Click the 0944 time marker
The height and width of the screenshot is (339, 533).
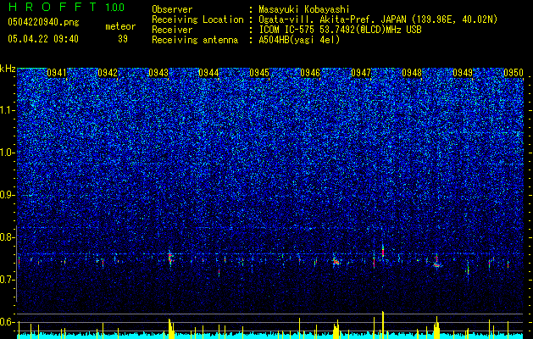coord(208,73)
